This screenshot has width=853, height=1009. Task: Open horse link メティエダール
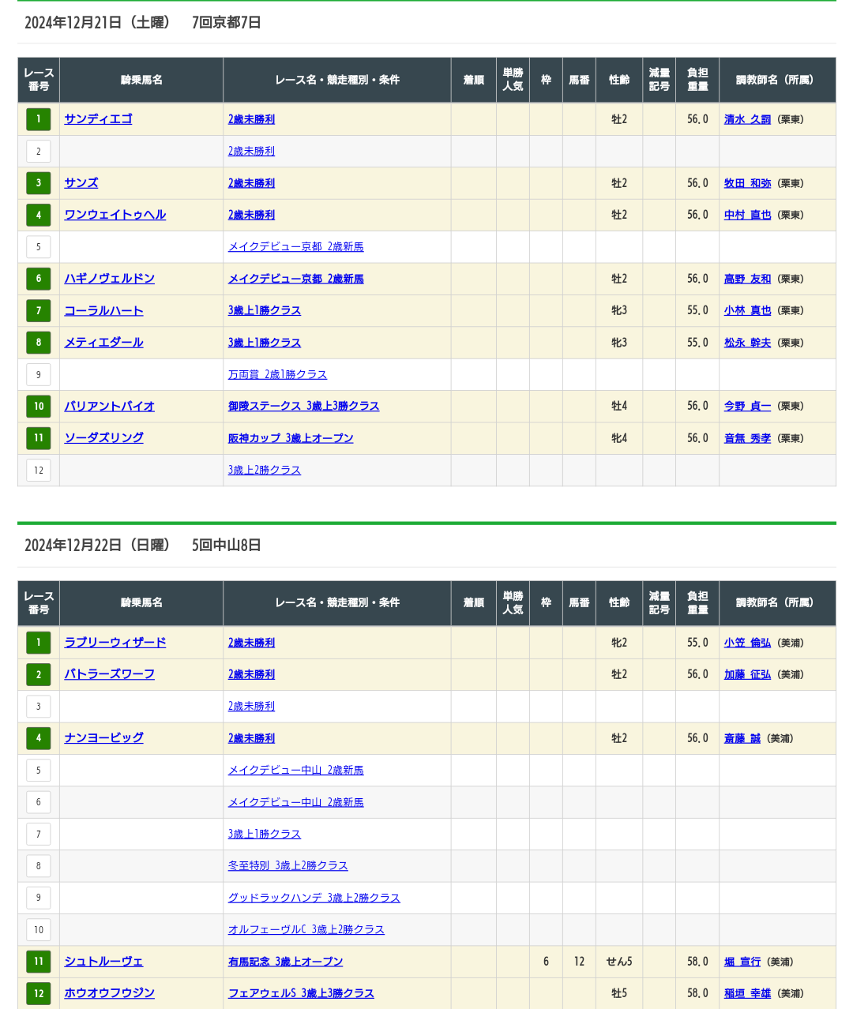coord(104,343)
